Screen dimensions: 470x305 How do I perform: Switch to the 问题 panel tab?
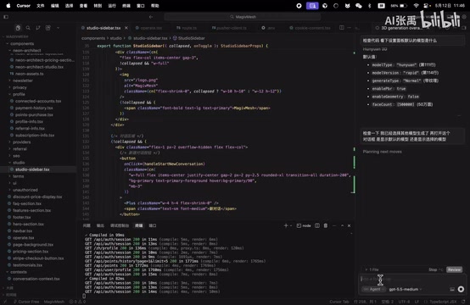pos(87,225)
